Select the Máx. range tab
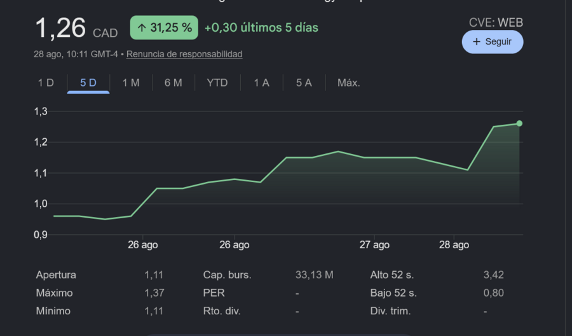The width and height of the screenshot is (572, 336). tap(349, 83)
